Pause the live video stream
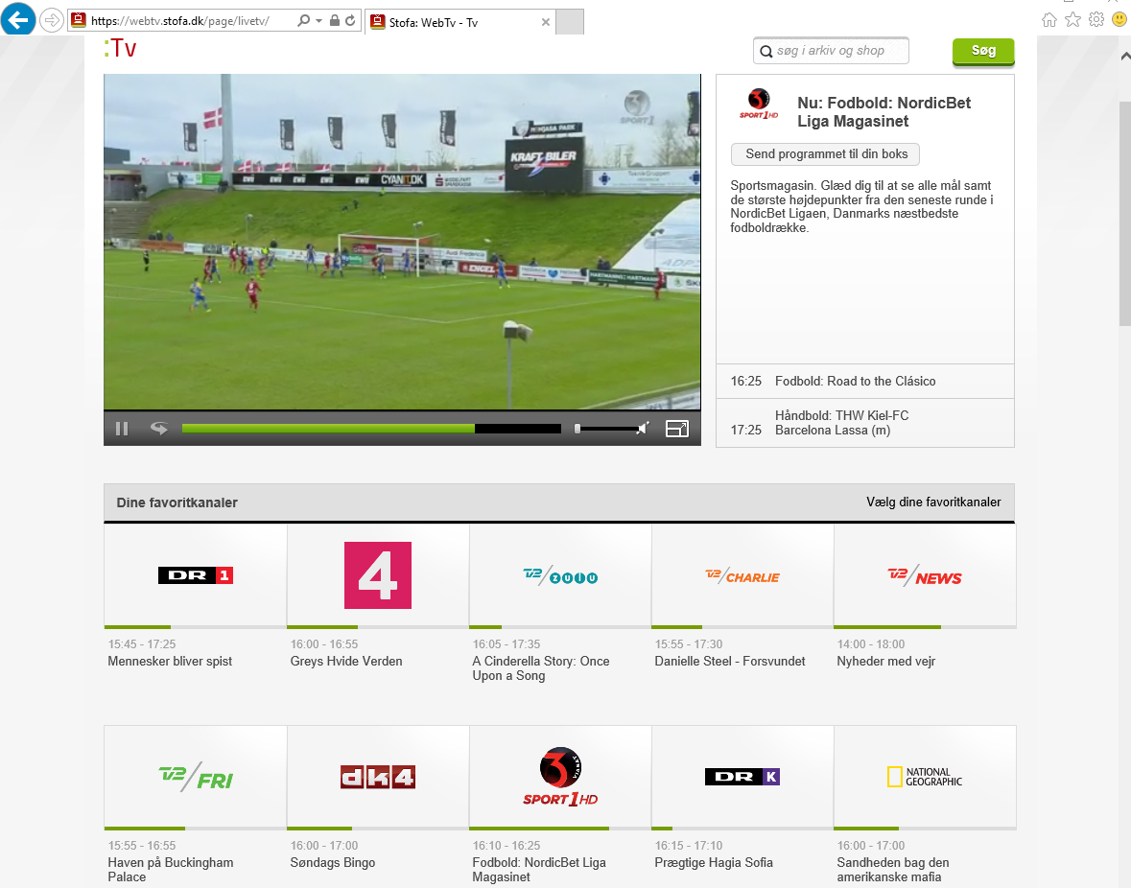 pos(122,428)
